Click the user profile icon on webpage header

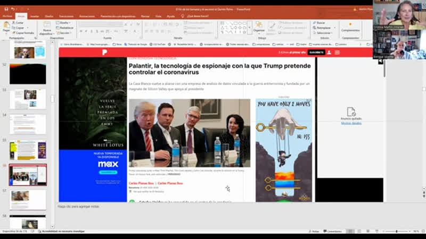[x=329, y=52]
